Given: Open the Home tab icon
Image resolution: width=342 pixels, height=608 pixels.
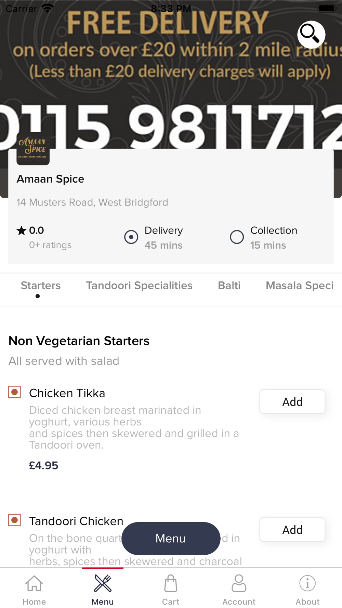Looking at the screenshot, I should pyautogui.click(x=34, y=583).
